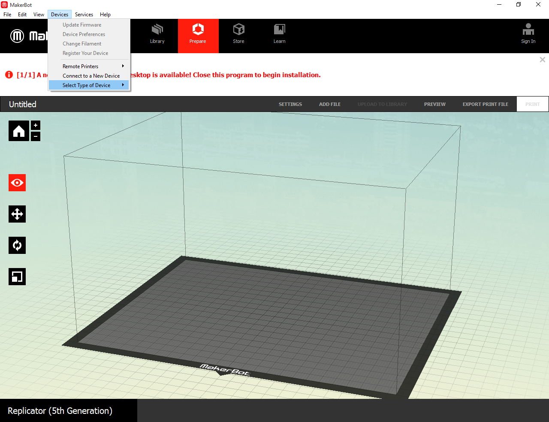Screen dimensions: 549x422
Task: Click the Replicator (5th Generation) device label
Action: tap(60, 411)
